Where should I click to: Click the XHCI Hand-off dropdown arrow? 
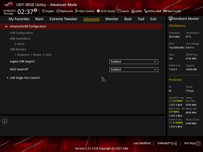[x=155, y=70]
